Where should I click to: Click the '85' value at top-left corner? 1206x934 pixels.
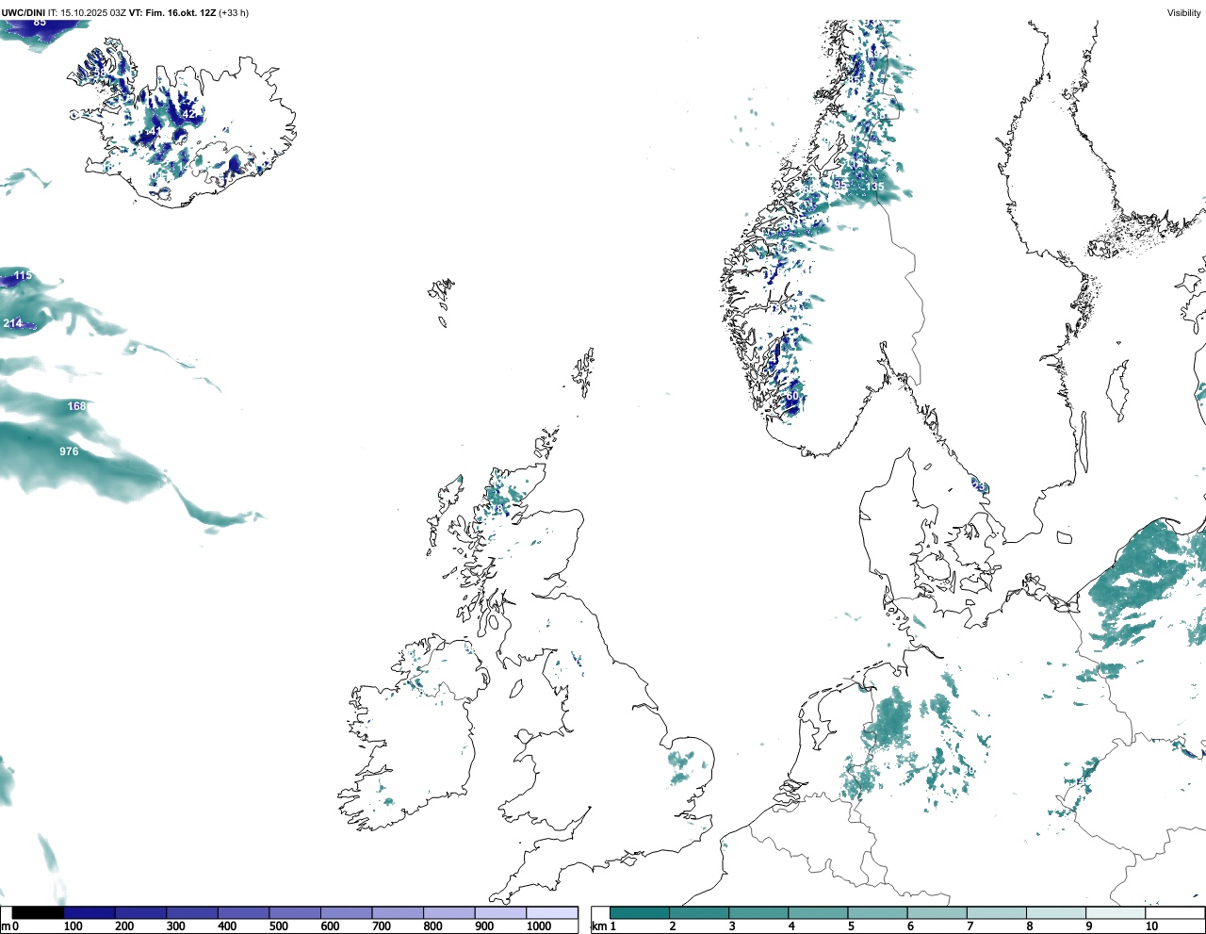tap(40, 22)
